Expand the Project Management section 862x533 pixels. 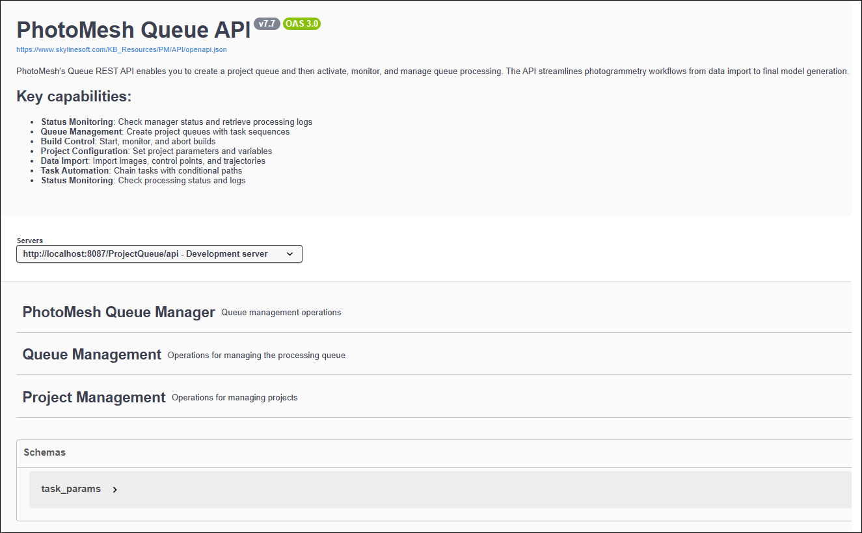coord(94,396)
